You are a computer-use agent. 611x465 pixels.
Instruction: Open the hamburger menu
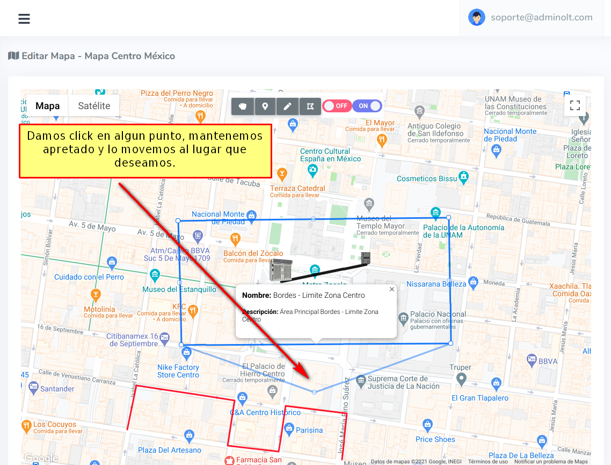coord(24,19)
